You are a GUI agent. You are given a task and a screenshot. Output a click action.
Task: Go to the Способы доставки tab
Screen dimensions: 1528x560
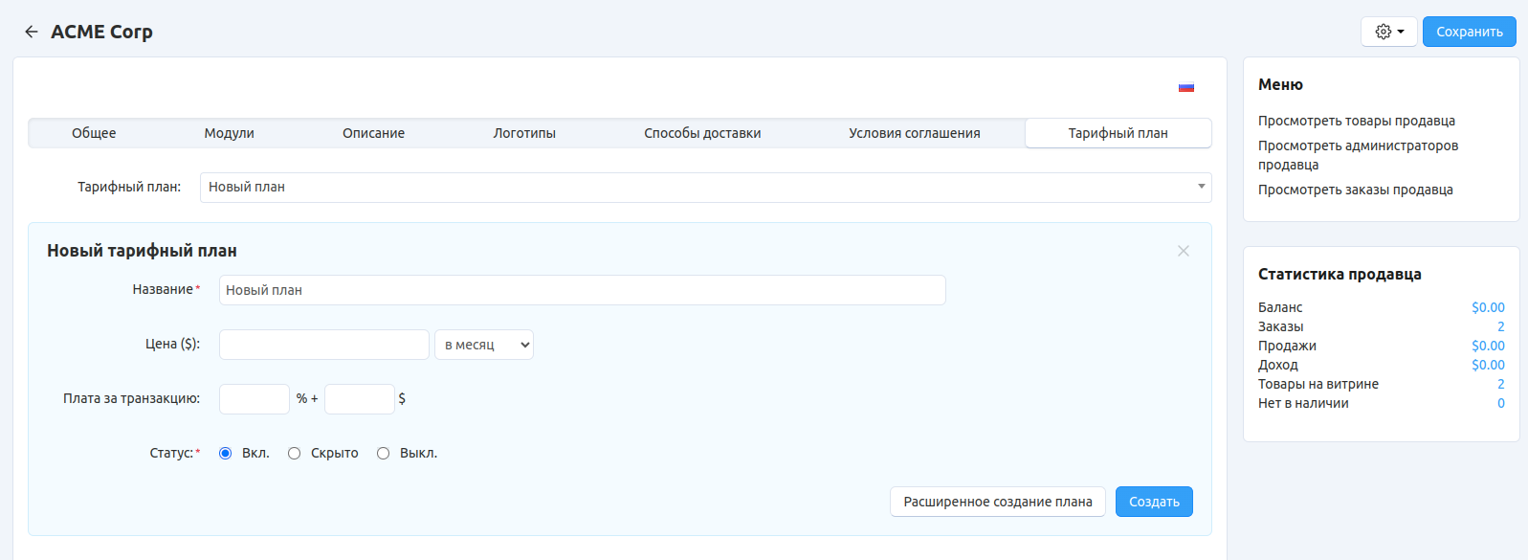click(702, 133)
